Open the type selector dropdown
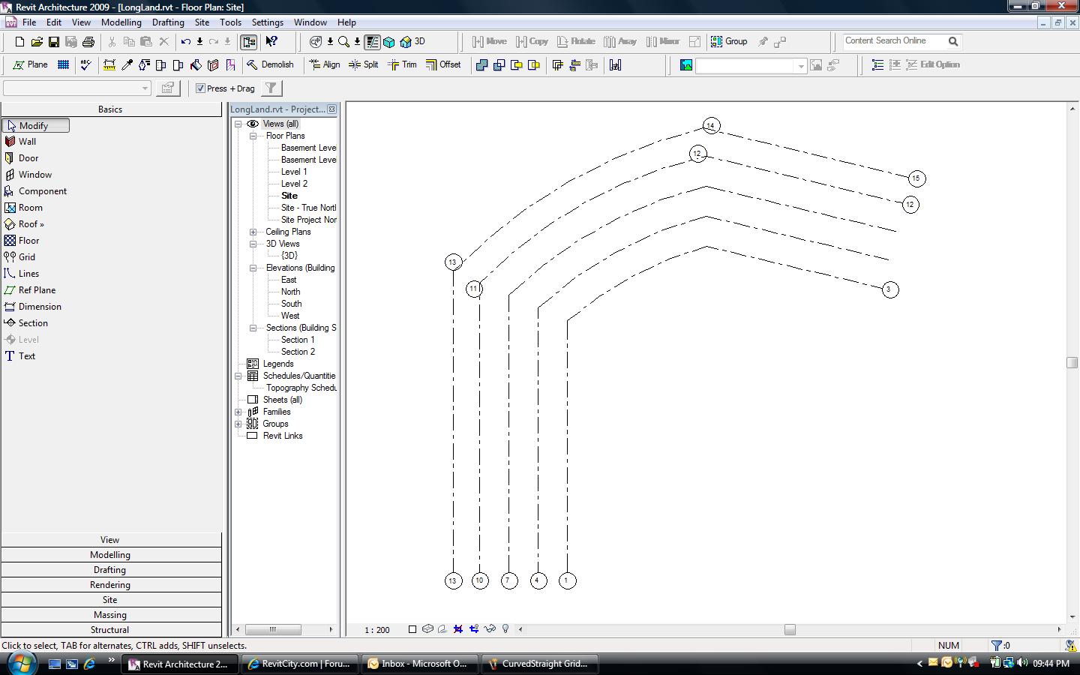 [145, 88]
